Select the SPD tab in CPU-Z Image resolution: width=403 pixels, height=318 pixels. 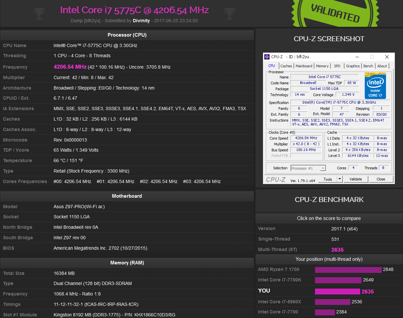point(337,66)
